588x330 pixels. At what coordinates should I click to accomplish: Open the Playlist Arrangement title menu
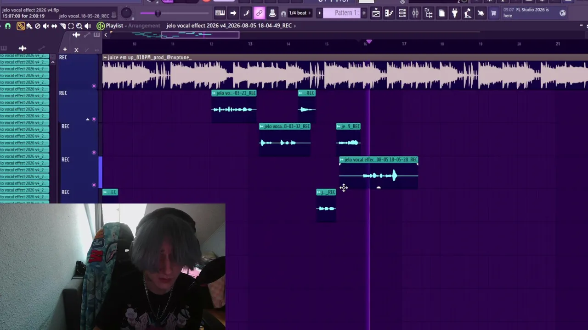(x=133, y=26)
